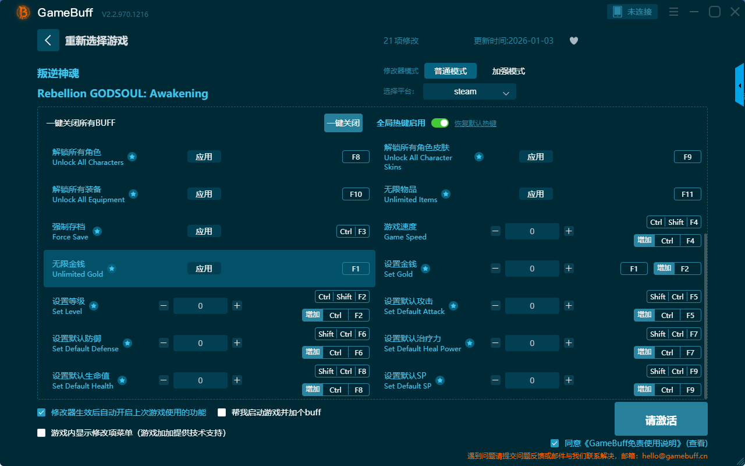The height and width of the screenshot is (466, 745).
Task: Open the hamburger menu in title bar
Action: 673,12
